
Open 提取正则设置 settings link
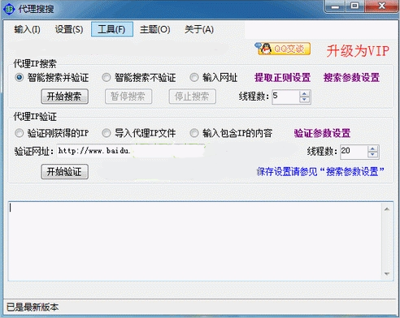[x=282, y=78]
